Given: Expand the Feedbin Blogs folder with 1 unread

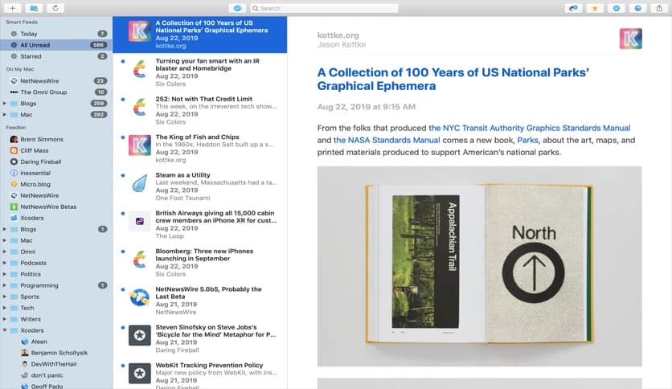Looking at the screenshot, I should (5, 229).
